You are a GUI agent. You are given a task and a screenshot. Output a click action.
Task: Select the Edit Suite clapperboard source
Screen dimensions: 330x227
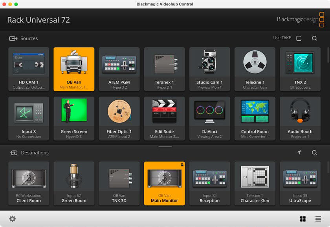coord(164,118)
